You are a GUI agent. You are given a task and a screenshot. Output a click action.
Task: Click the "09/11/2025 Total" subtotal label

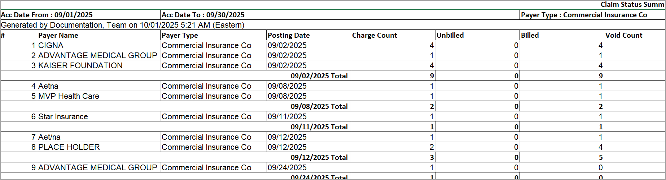319,127
